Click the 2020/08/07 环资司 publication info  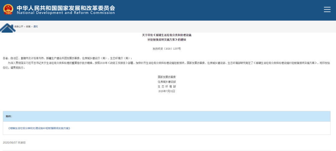click(x=14, y=142)
